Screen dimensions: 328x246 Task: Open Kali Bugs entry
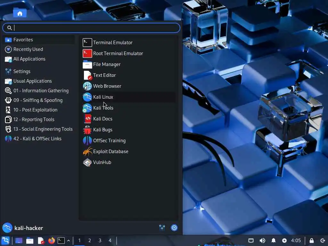[129, 129]
